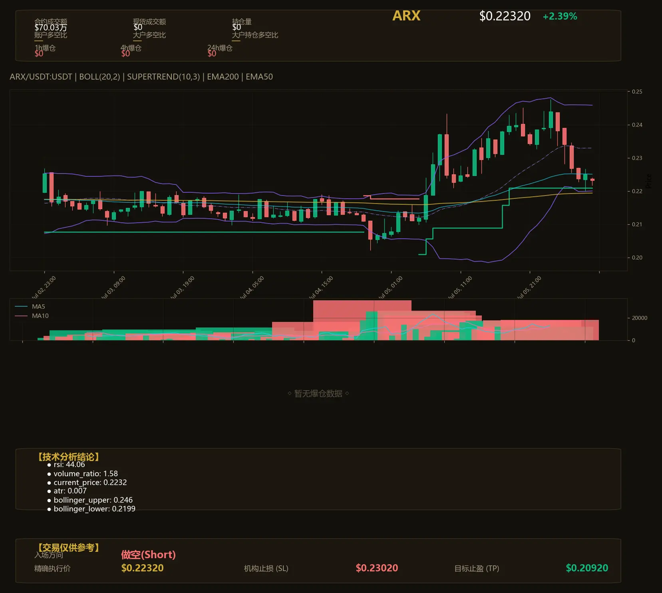Viewport: 662px width, 593px height.
Task: Select the $0.22320 execution price value
Action: point(142,568)
